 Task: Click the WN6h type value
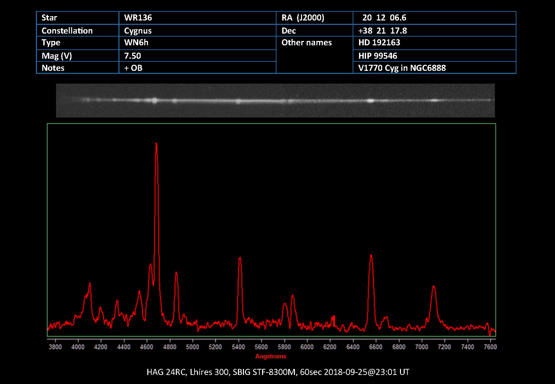[136, 43]
